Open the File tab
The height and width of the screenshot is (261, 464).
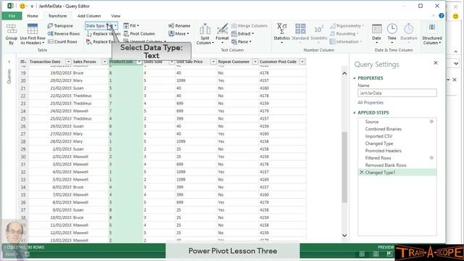click(x=12, y=16)
